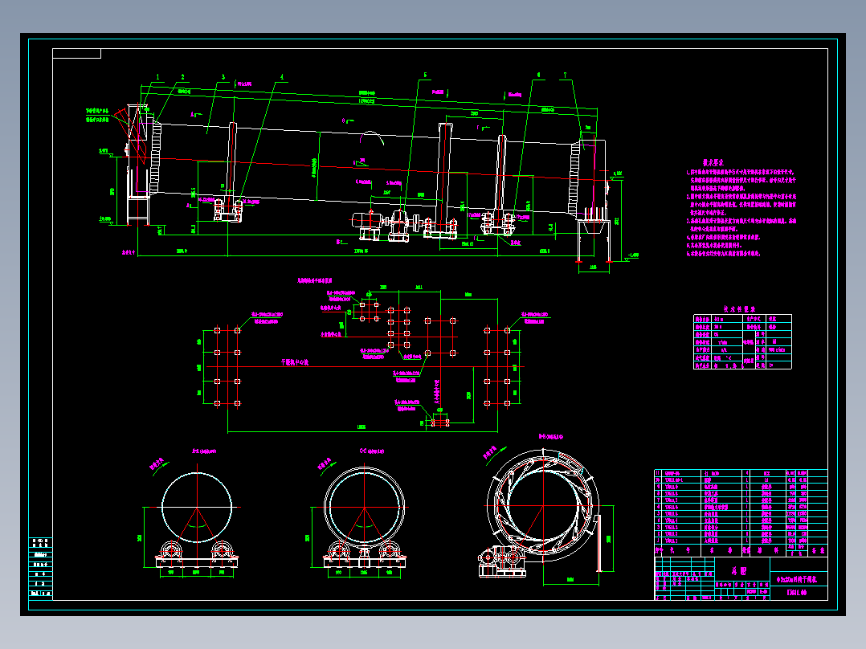Click the technical requirements heading
This screenshot has width=866, height=649.
click(x=713, y=162)
